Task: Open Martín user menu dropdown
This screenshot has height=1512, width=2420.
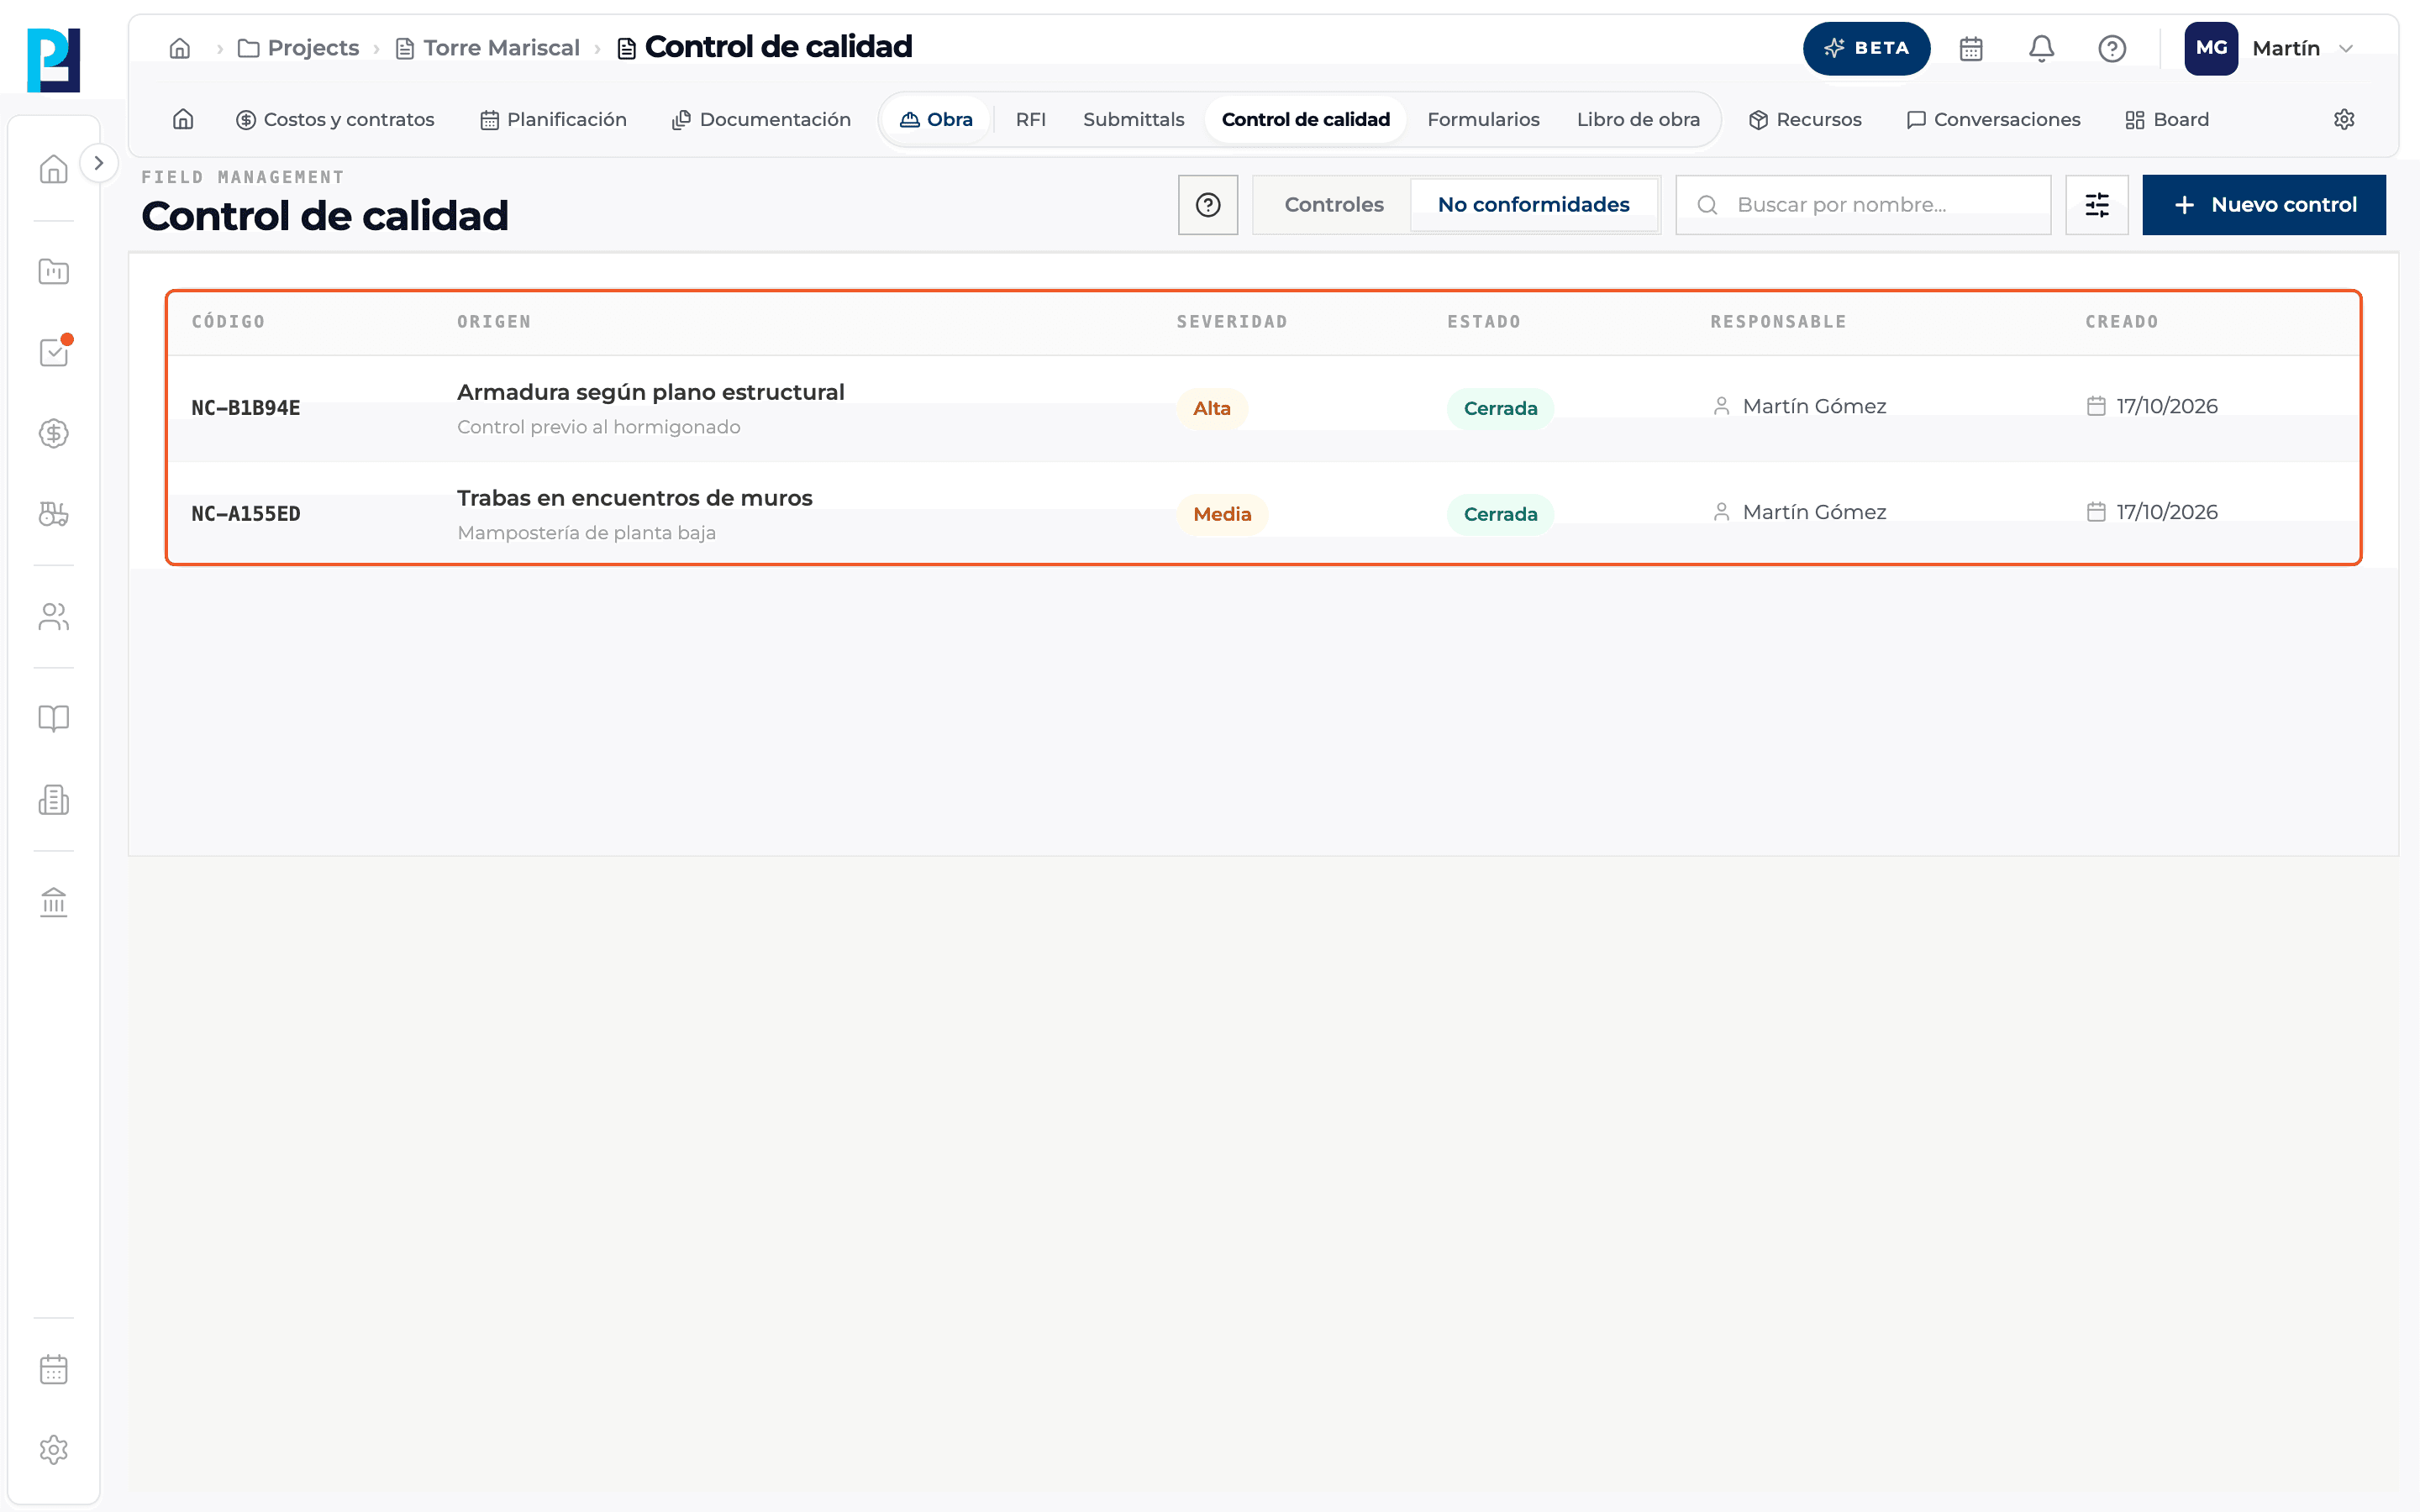Action: (x=2271, y=48)
